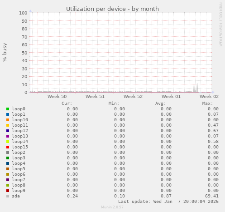225x212 pixels.
Task: Click loop12 max value 0.67
Action: tap(213, 131)
